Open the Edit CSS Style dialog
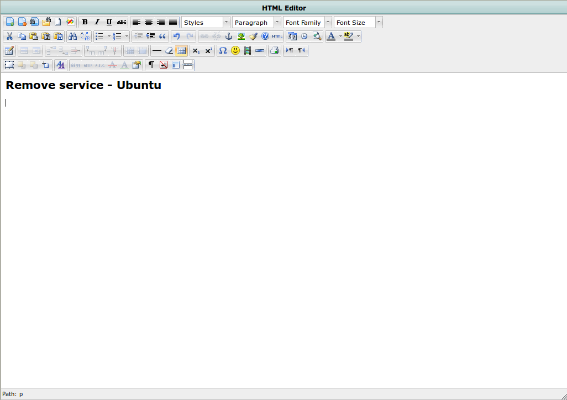The height and width of the screenshot is (400, 567). point(60,65)
